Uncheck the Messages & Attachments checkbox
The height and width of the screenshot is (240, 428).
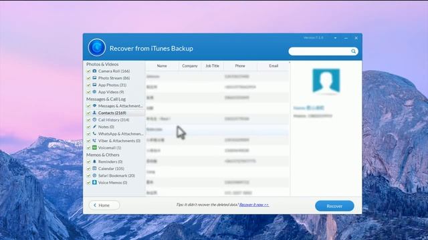coord(88,106)
